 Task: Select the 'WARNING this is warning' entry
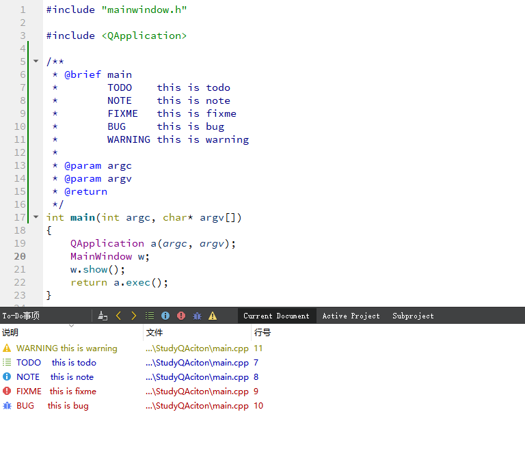(67, 348)
